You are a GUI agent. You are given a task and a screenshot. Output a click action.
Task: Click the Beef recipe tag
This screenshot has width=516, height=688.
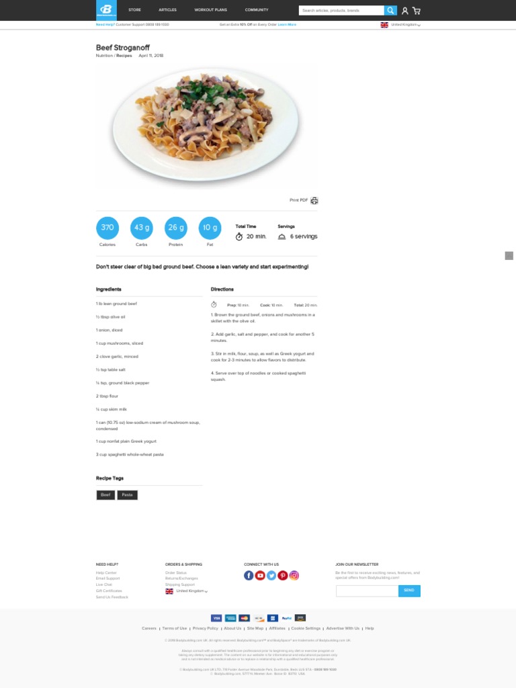click(x=105, y=495)
